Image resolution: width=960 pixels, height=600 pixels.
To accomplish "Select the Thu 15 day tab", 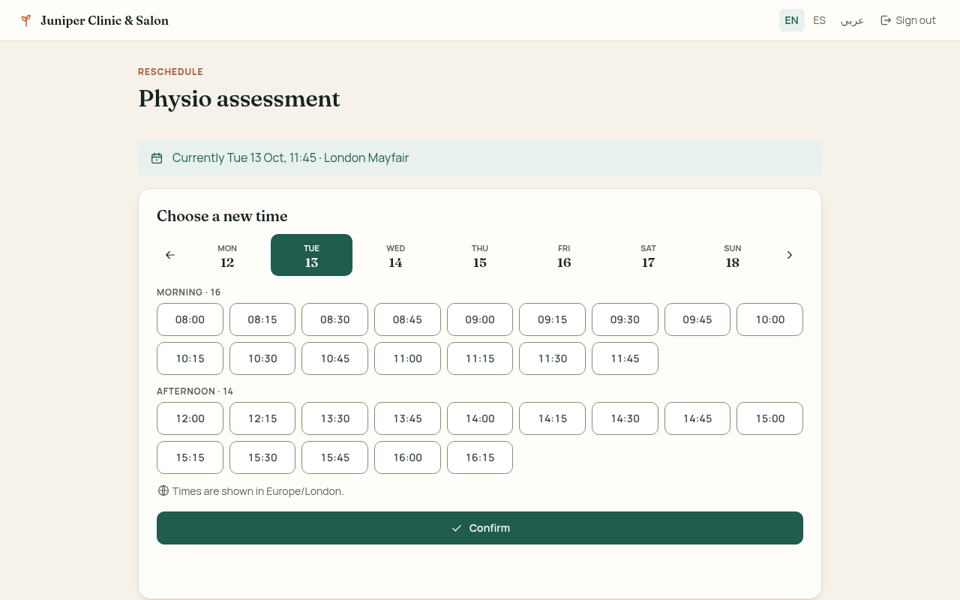I will [480, 255].
